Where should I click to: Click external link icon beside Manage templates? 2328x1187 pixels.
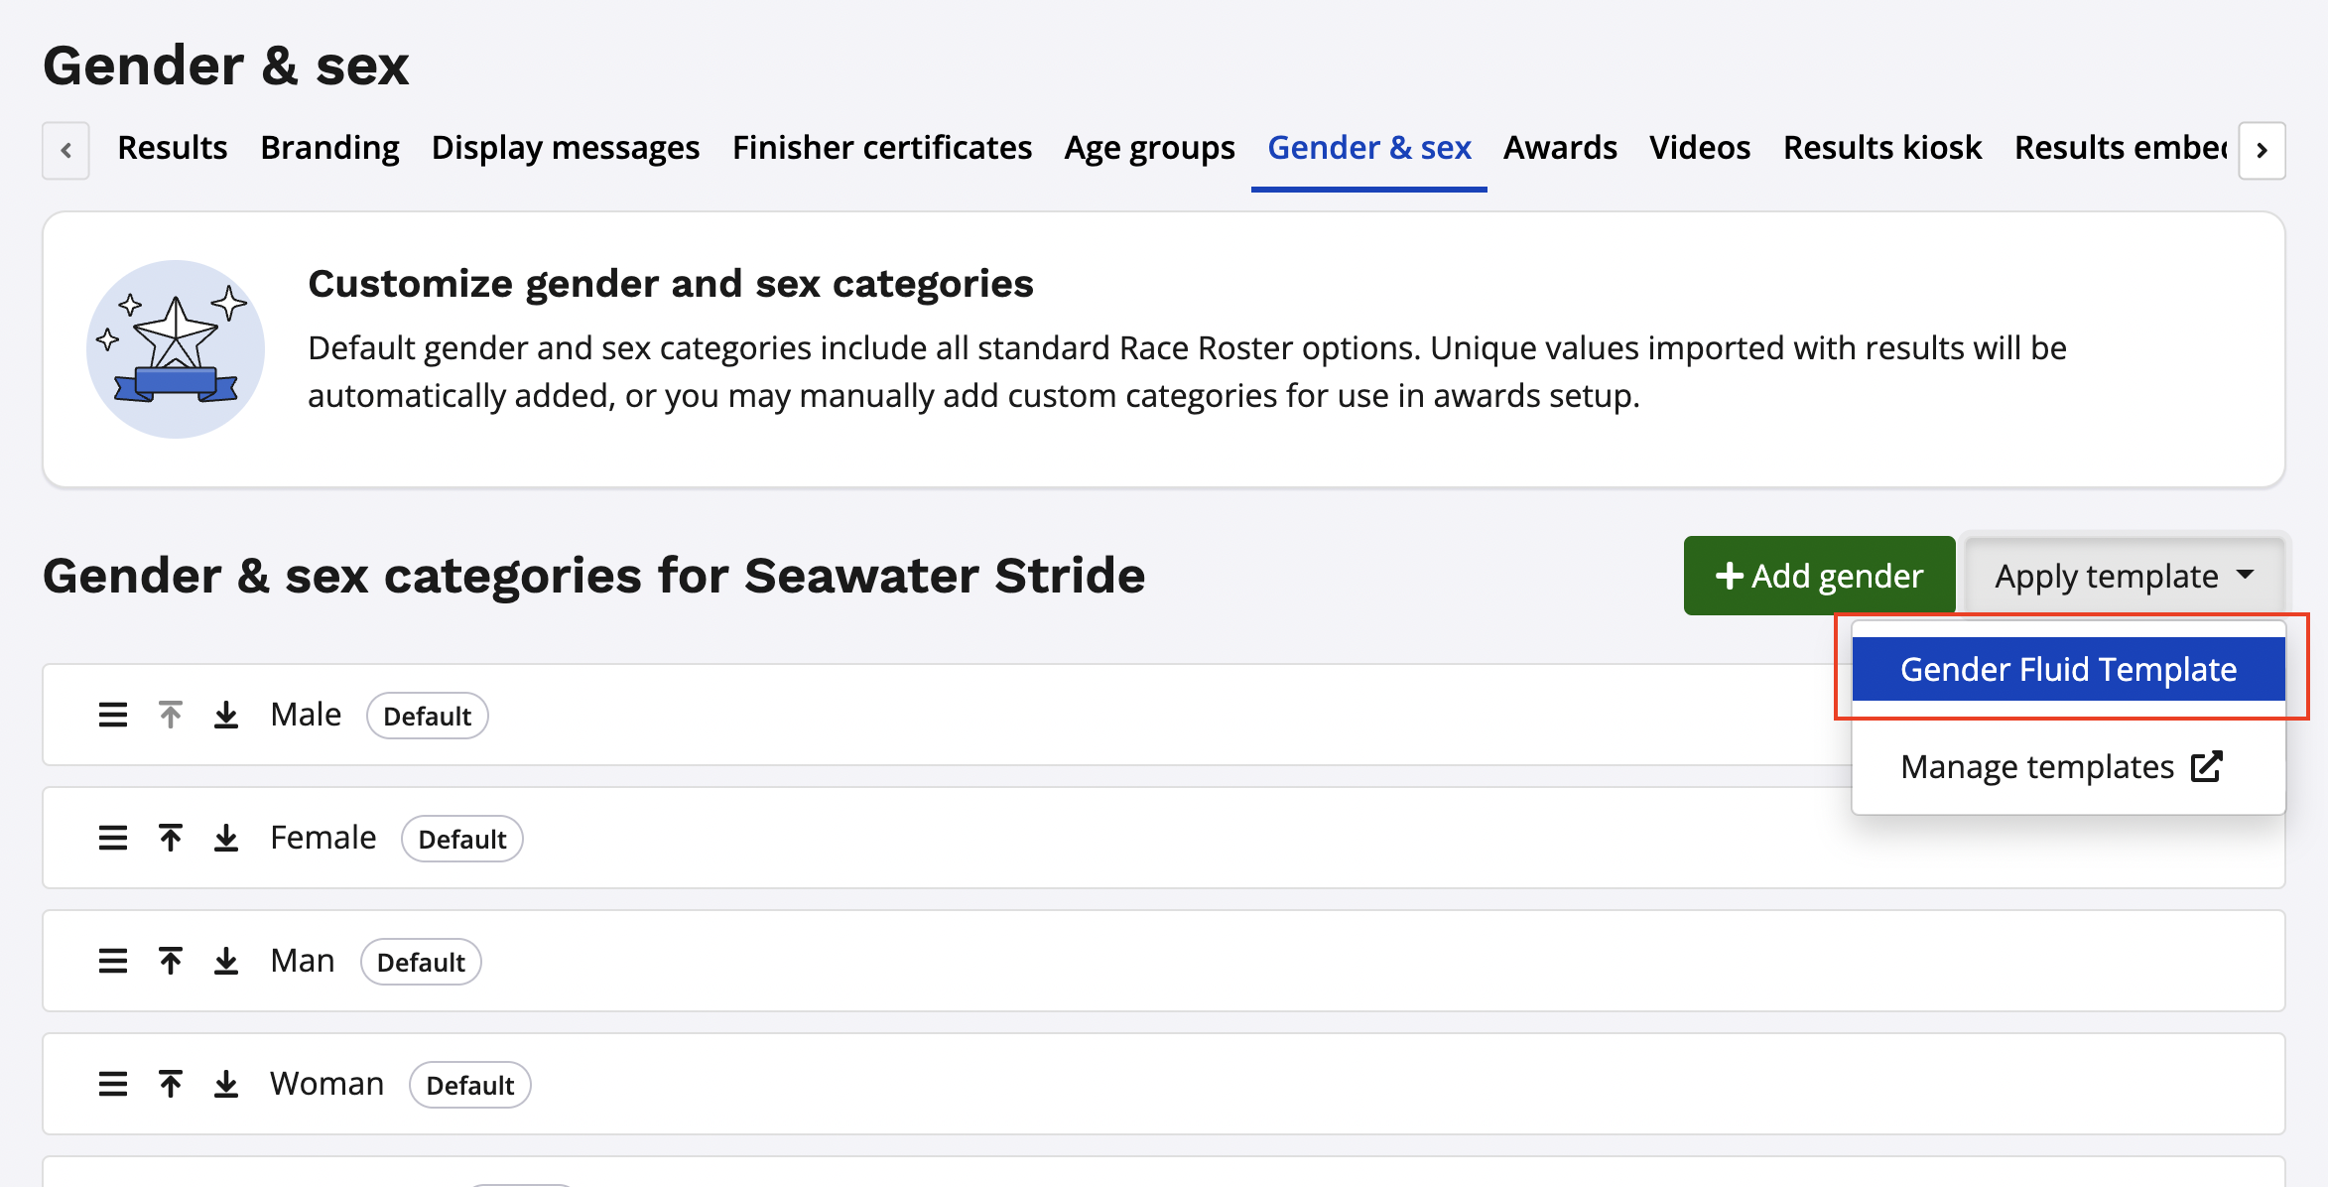2206,766
